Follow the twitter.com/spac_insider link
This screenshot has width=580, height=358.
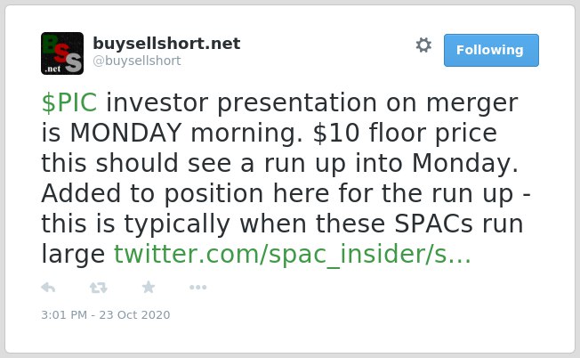point(292,255)
